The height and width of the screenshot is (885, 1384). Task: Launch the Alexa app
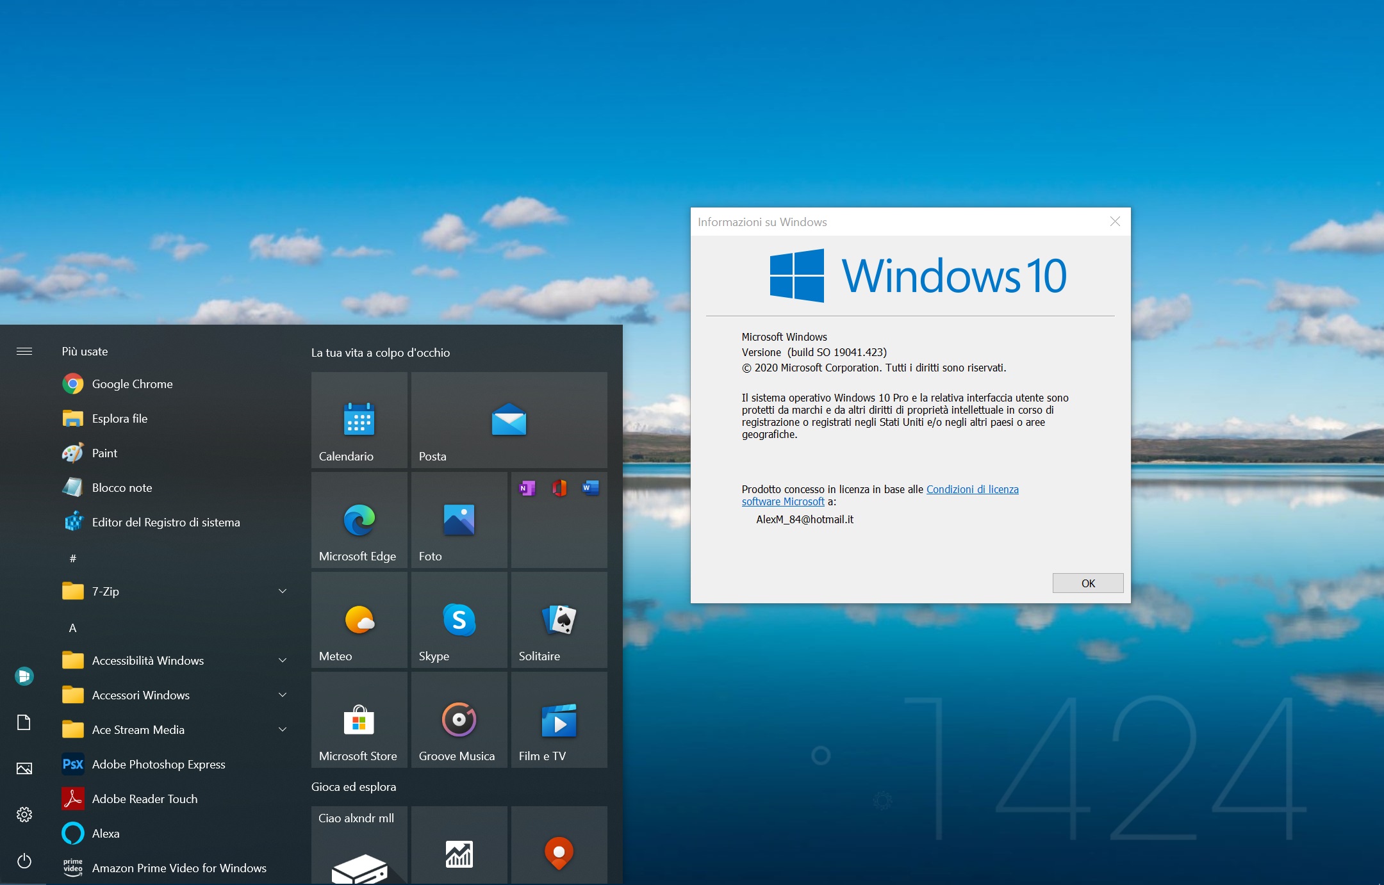tap(173, 834)
